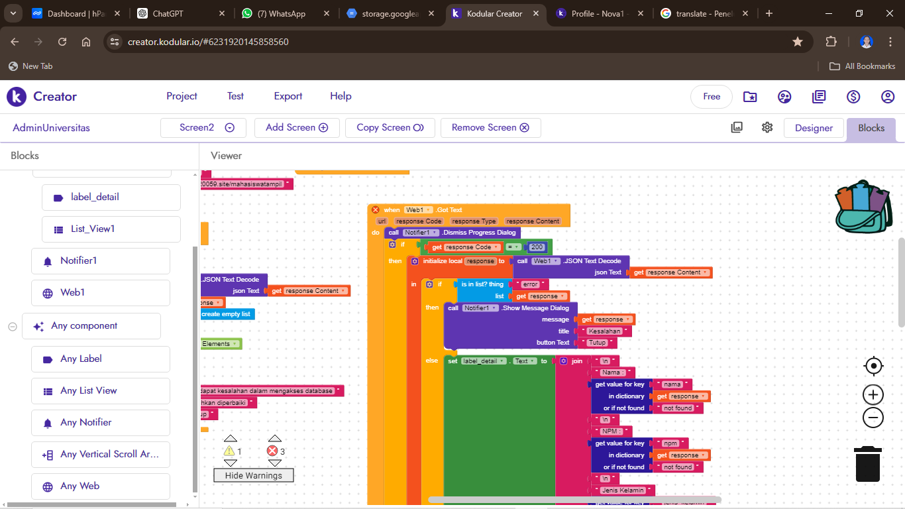Click the Remove Screen button
This screenshot has width=905, height=509.
pyautogui.click(x=490, y=128)
